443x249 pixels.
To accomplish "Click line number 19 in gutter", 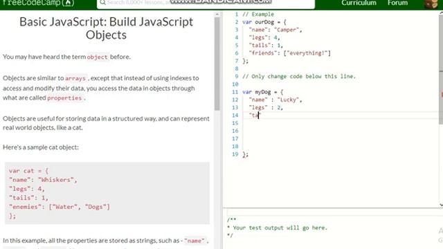I will [235, 154].
